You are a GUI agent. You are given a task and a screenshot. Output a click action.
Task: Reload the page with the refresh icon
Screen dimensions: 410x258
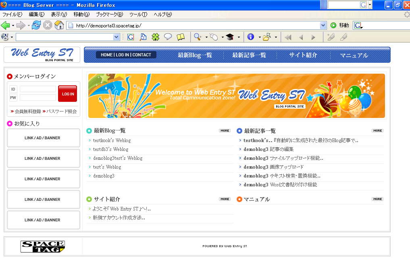coord(36,25)
